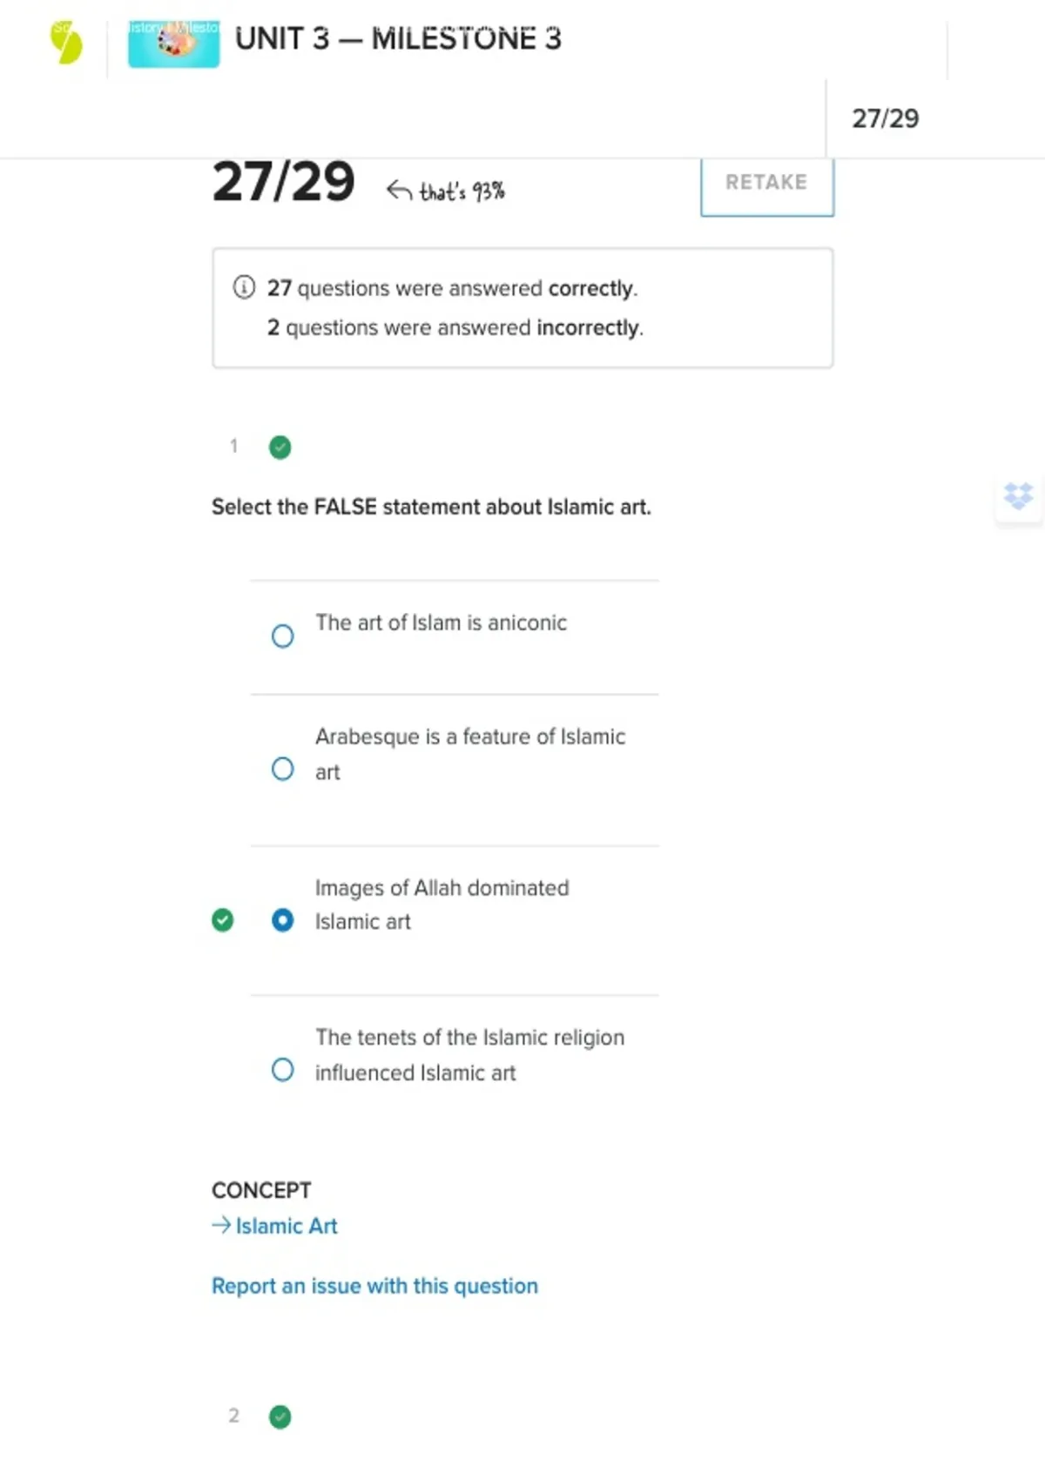Click the 27/29 score in top bar
Screen dimensions: 1045x1480
tap(885, 118)
